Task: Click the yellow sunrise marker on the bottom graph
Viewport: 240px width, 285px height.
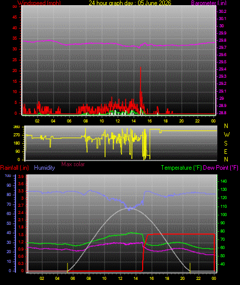Action: coord(67,268)
